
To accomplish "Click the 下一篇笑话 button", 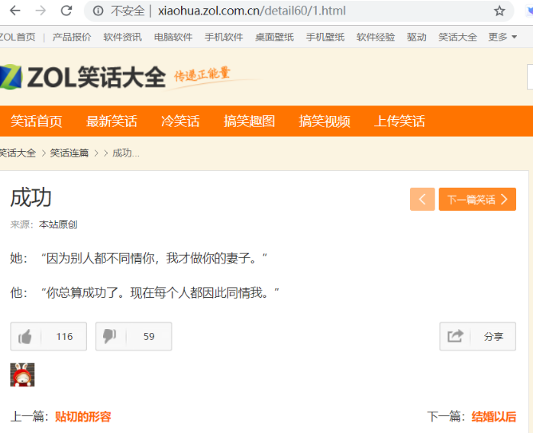I will click(477, 199).
